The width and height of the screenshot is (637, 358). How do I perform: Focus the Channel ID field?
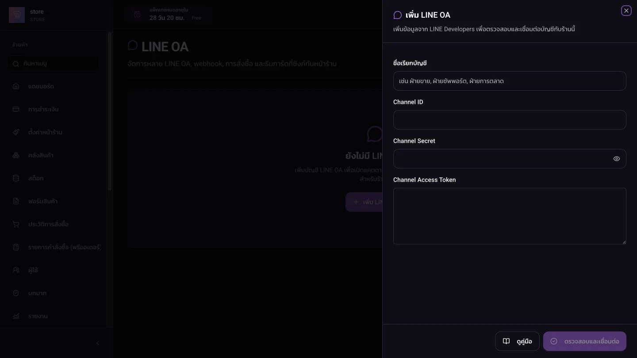point(510,120)
